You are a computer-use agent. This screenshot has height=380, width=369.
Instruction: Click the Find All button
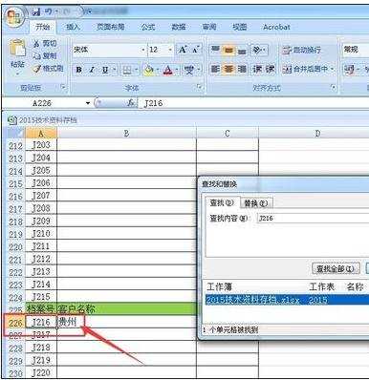pos(336,268)
